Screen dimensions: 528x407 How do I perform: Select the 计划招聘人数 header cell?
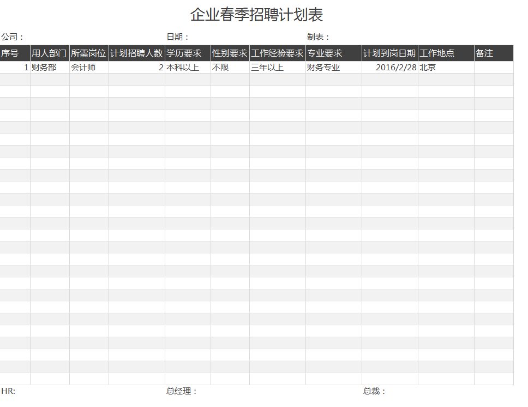click(x=137, y=53)
